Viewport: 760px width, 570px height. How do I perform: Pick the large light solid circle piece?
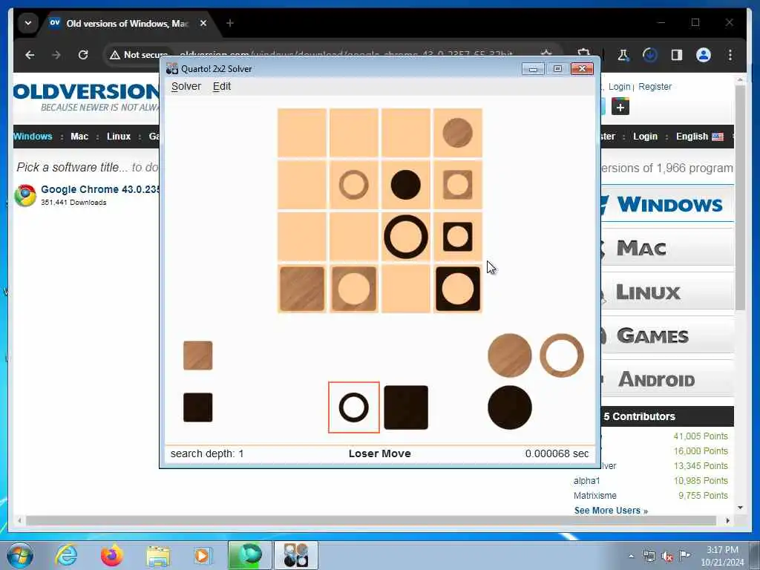[x=509, y=356]
